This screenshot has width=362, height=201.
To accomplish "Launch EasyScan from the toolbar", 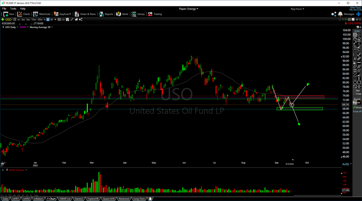I will pos(62,14).
